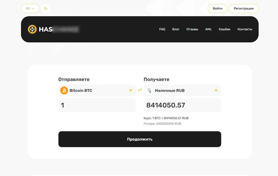Navigate to the AML page

tap(208, 29)
